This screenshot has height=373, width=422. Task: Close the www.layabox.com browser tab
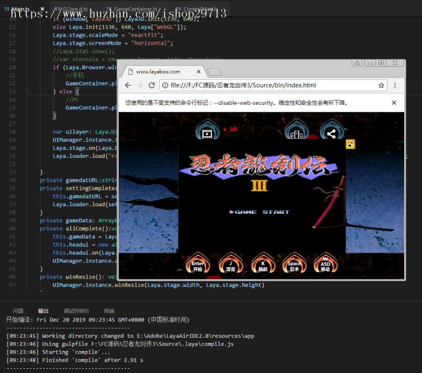click(x=199, y=72)
